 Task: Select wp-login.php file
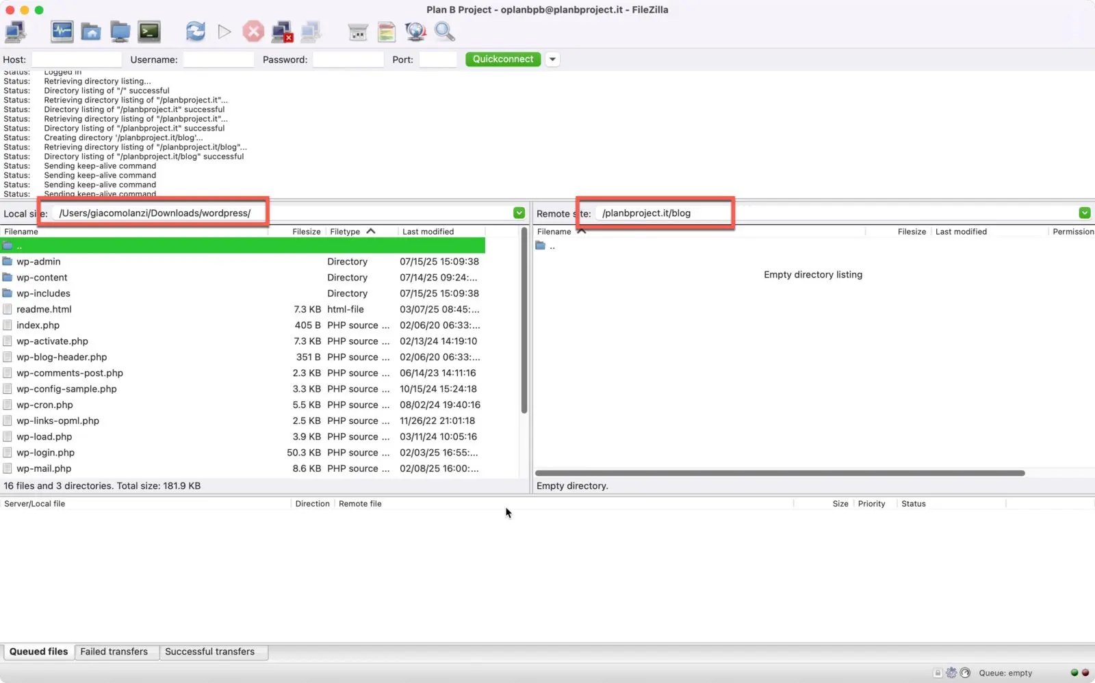pyautogui.click(x=243, y=453)
